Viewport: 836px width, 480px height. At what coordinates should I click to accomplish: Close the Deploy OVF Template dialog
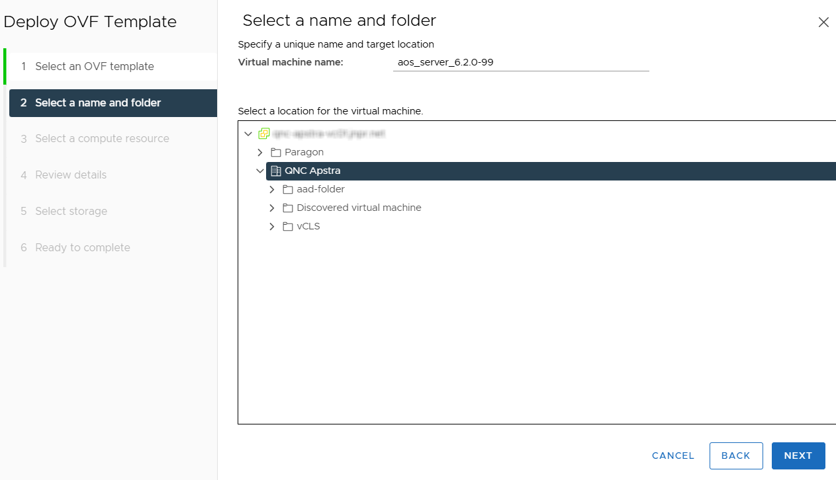[823, 22]
